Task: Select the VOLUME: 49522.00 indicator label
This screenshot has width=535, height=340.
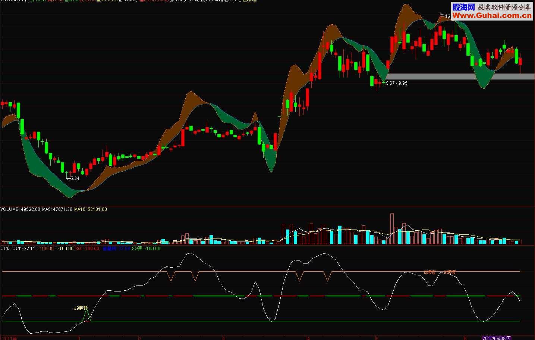Action: point(20,209)
